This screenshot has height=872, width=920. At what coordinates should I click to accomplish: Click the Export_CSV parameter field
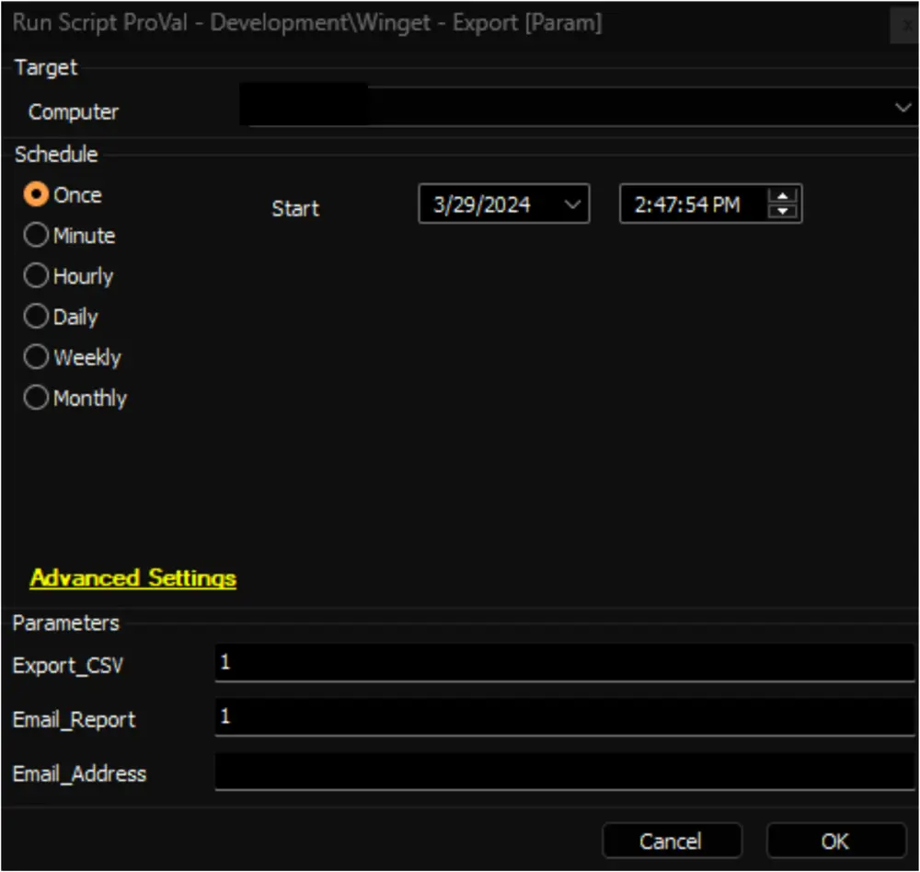coord(565,664)
